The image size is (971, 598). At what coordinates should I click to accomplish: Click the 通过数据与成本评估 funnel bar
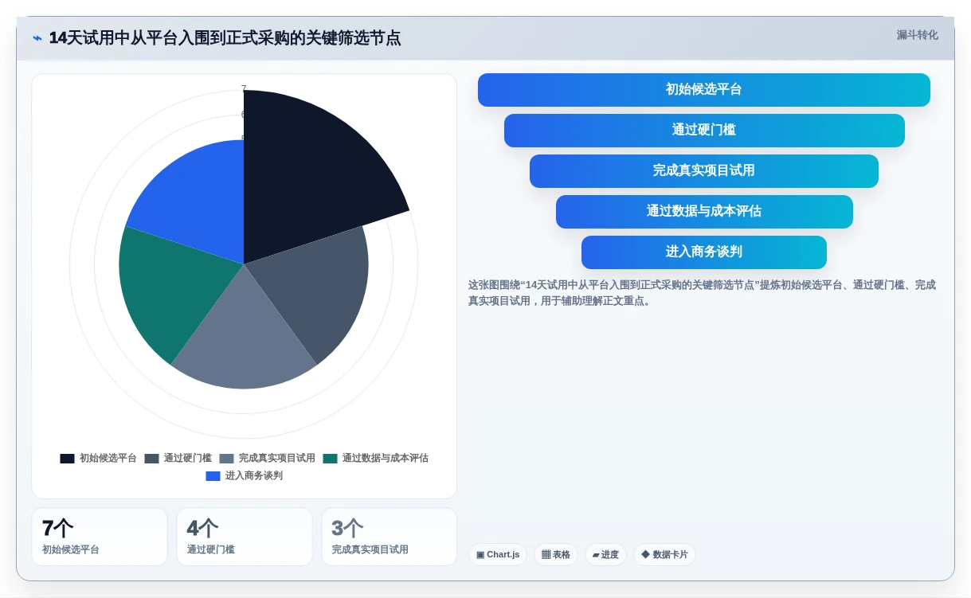pos(704,212)
